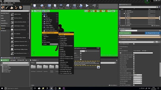Choose World Normal buffer visualization
This screenshot has width=161, height=90.
click(63, 64)
